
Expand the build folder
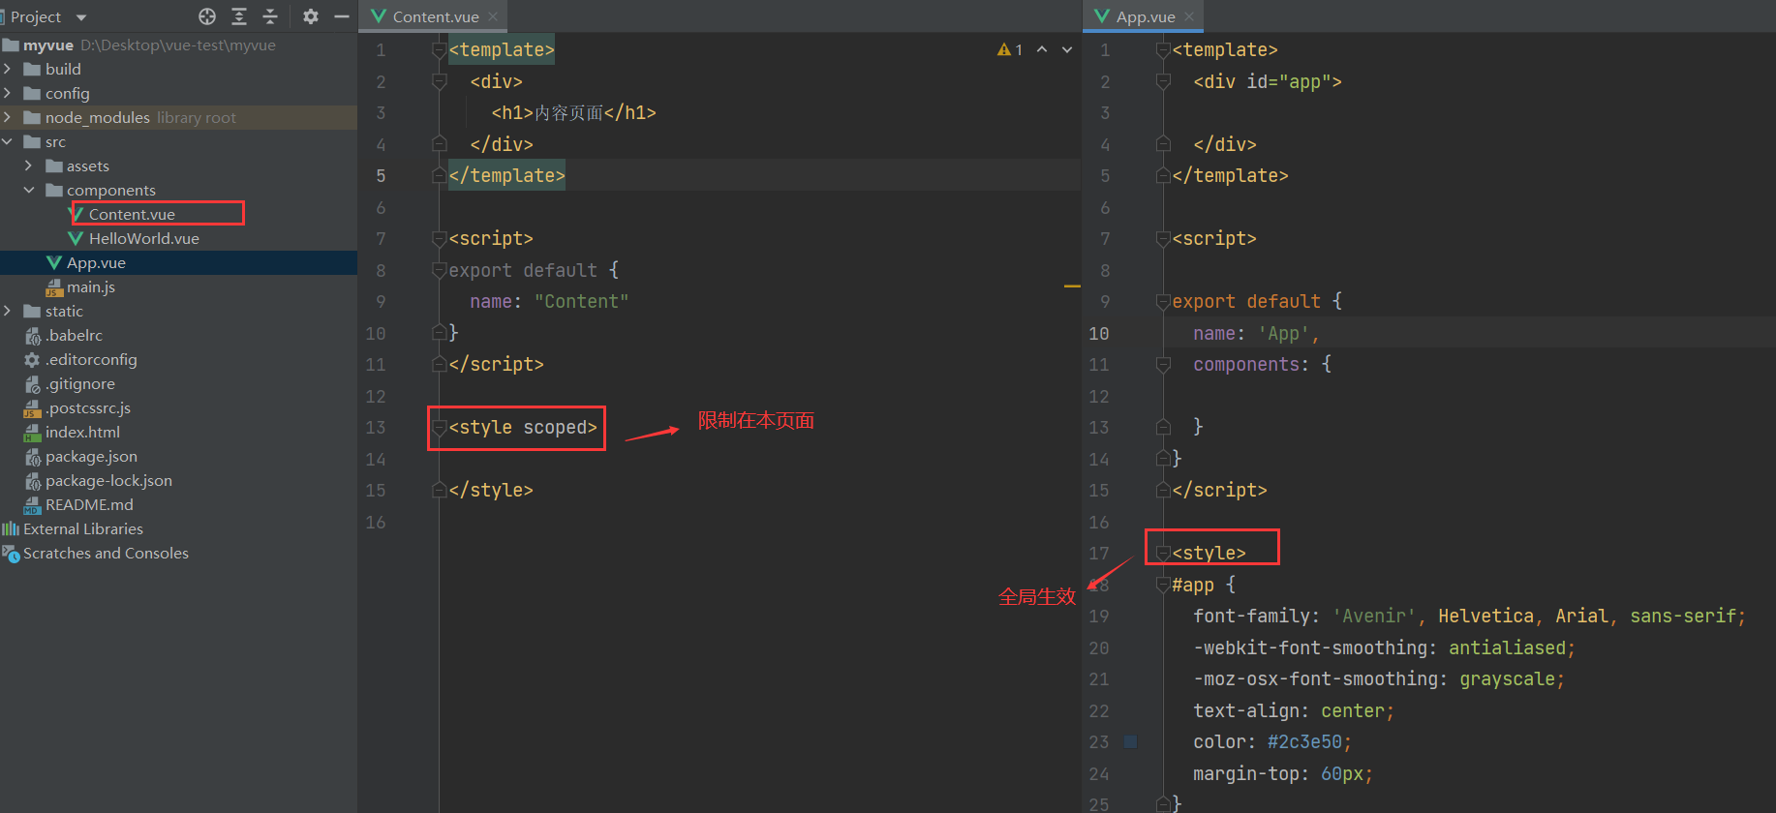coord(8,69)
